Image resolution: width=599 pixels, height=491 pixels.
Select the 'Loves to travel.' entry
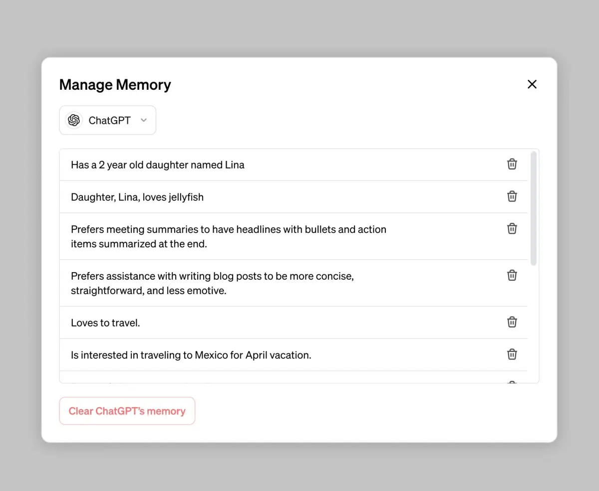294,323
